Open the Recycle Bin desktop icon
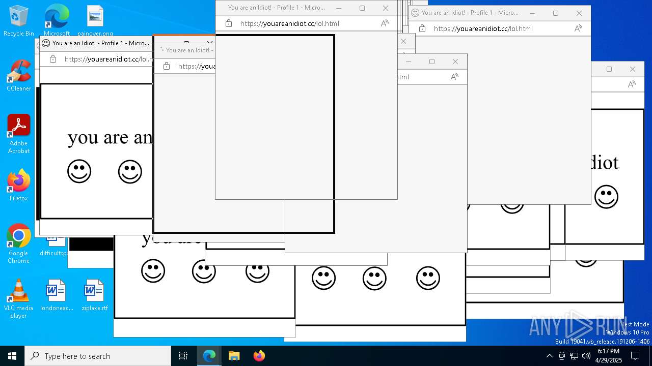This screenshot has width=652, height=366. click(x=19, y=21)
